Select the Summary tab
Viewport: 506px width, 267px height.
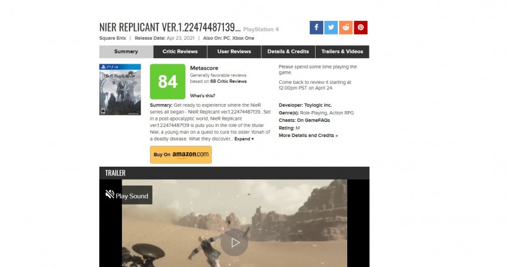click(126, 52)
